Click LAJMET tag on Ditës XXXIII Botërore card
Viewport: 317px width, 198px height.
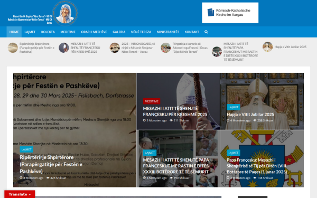click(150, 153)
